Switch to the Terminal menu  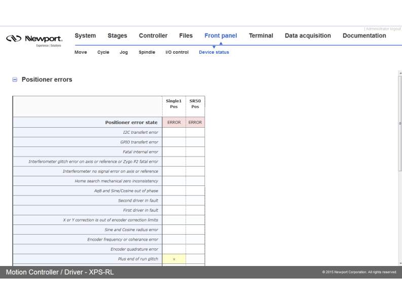[x=261, y=36]
